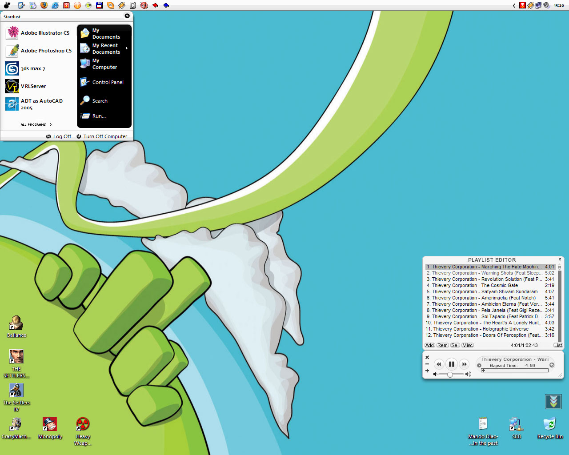Viewport: 569px width, 455px height.
Task: Click the red book icon in top bar
Action: coord(155,5)
